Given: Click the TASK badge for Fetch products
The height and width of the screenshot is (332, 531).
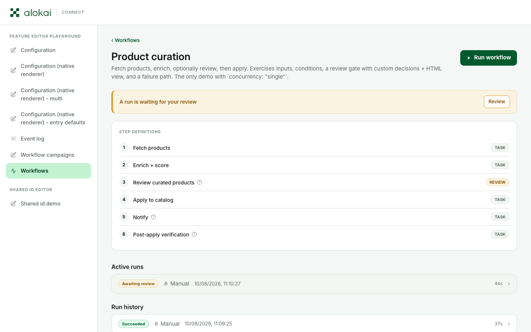Looking at the screenshot, I should click(500, 148).
